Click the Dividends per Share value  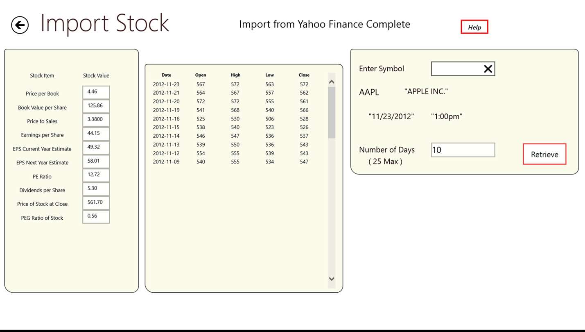tap(96, 189)
